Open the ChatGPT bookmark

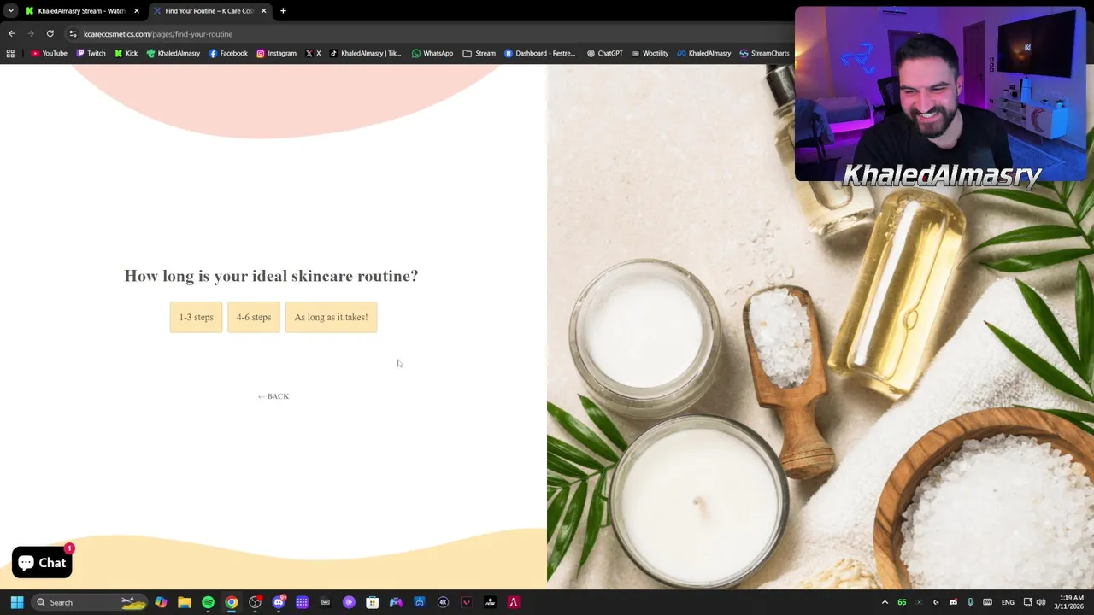tap(604, 53)
